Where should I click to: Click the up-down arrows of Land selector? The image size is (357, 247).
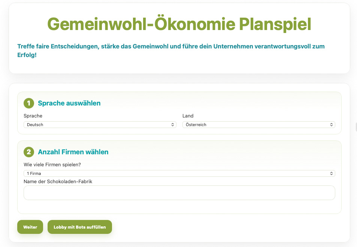(331, 125)
